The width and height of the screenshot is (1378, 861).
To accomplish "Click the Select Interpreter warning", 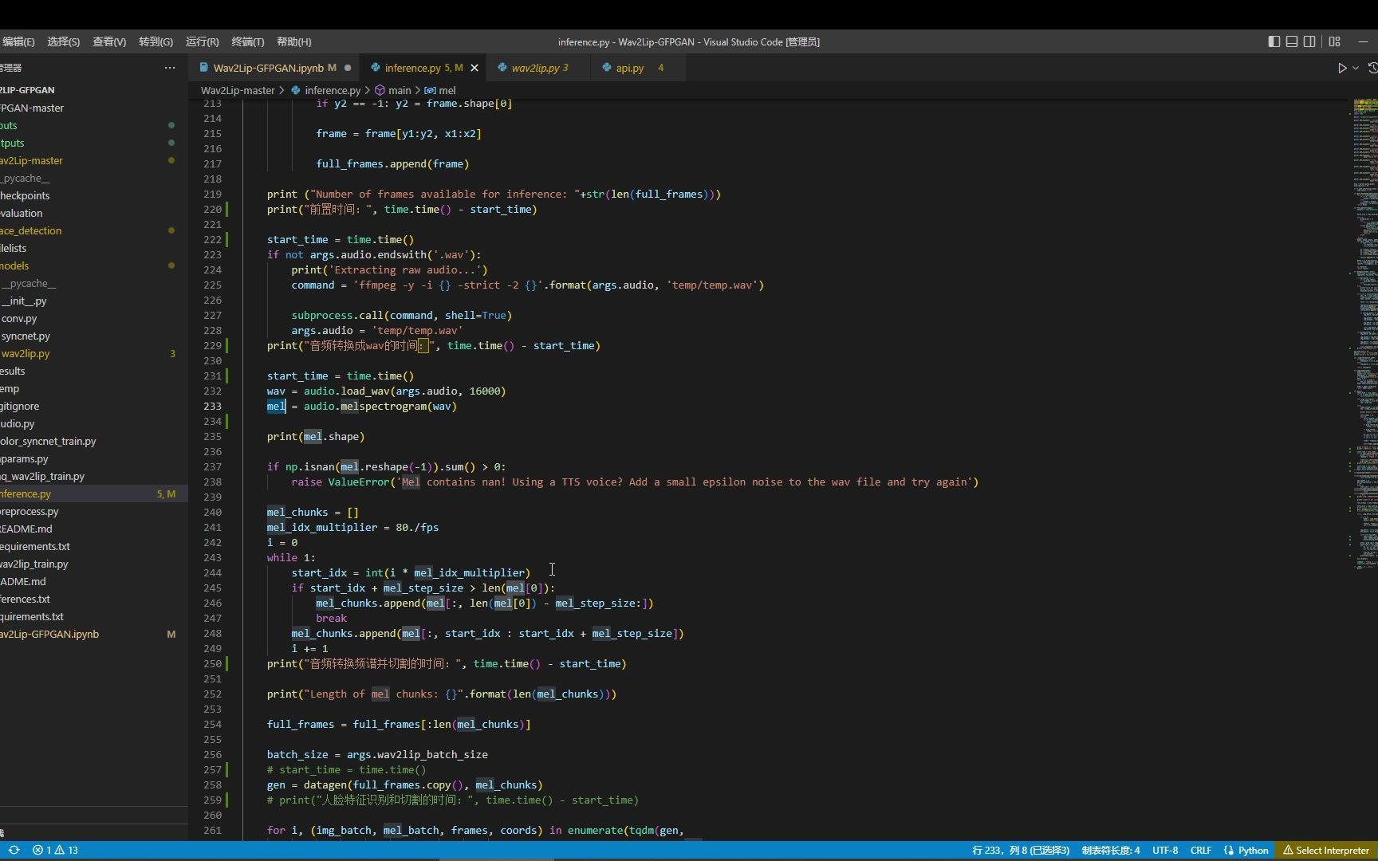I will pos(1325,850).
